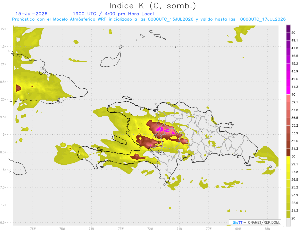300x232 pixels.
Task: Click the "18N" latitude label
Action: (x=4, y=170)
